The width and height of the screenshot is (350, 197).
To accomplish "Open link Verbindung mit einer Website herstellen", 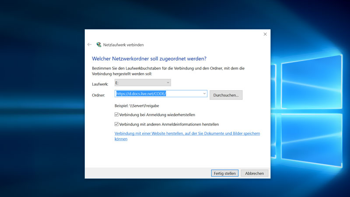I will (187, 136).
